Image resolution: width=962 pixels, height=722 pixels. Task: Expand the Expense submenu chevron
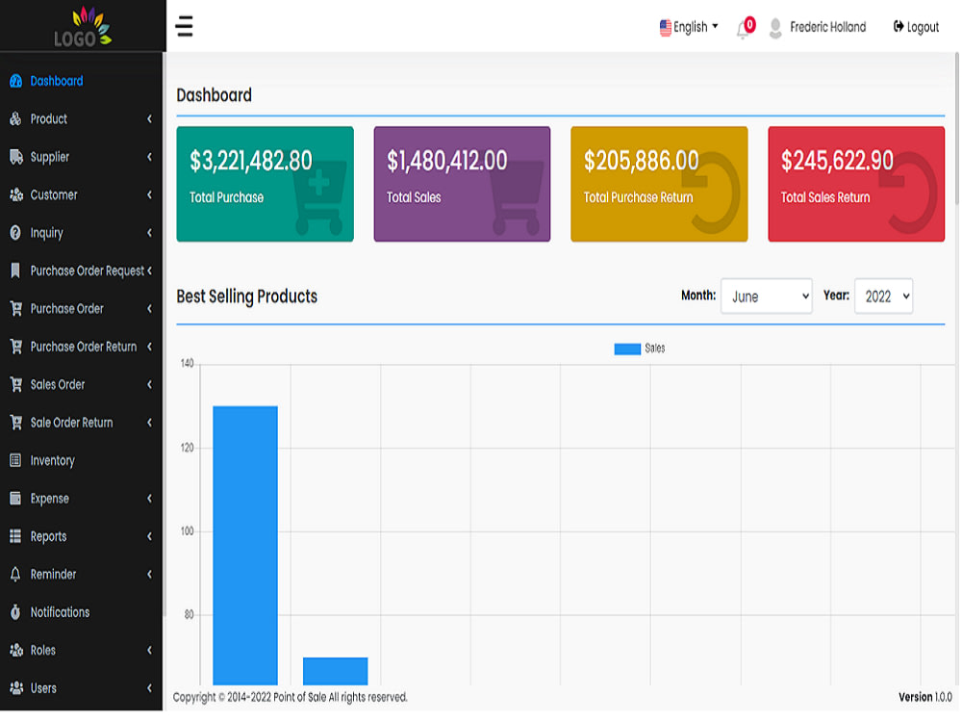149,499
